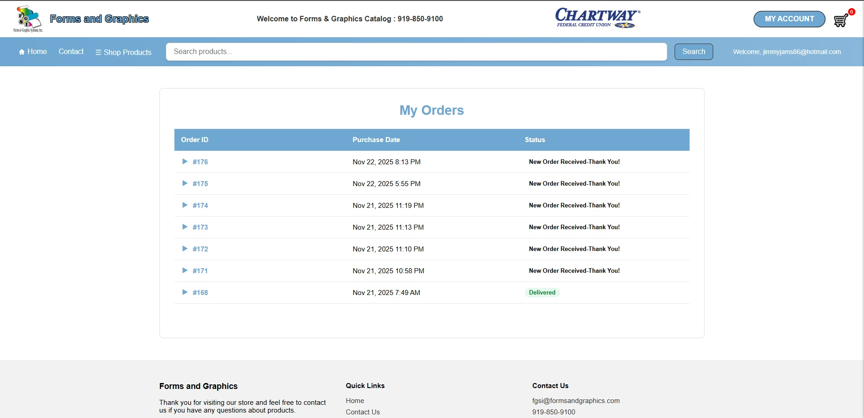Expand order #172 disclosure arrow
Image resolution: width=864 pixels, height=418 pixels.
click(185, 249)
